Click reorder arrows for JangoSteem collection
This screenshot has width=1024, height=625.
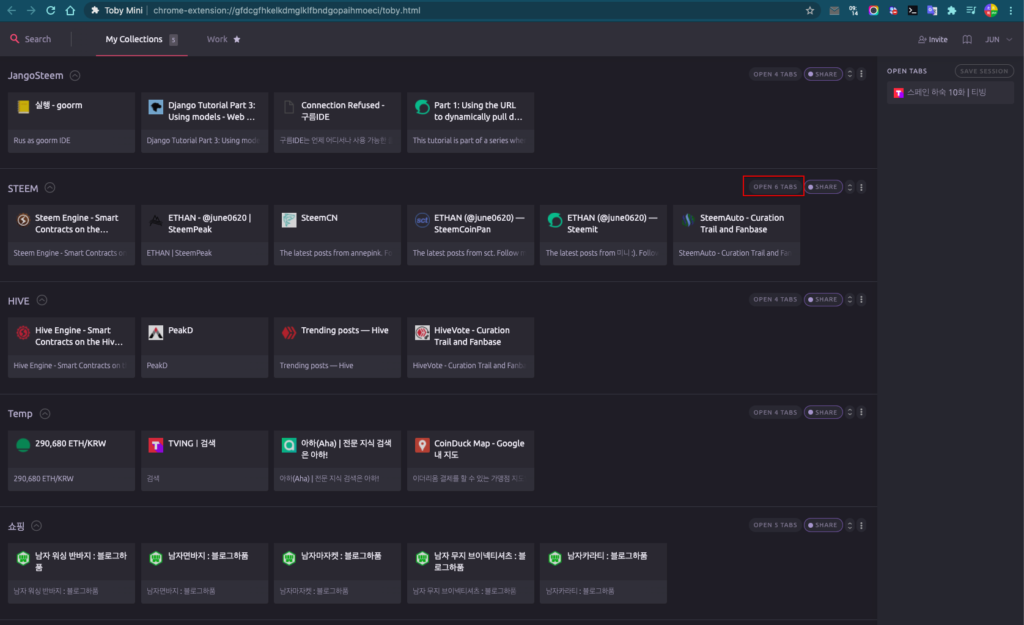850,74
